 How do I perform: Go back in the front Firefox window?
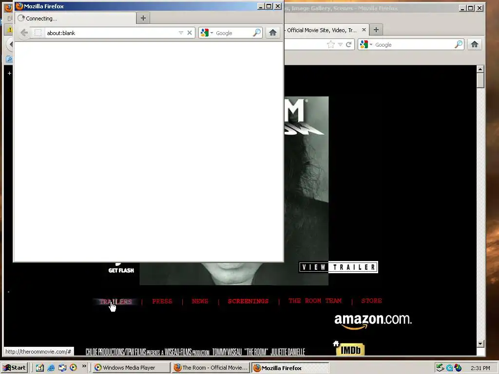coord(24,33)
